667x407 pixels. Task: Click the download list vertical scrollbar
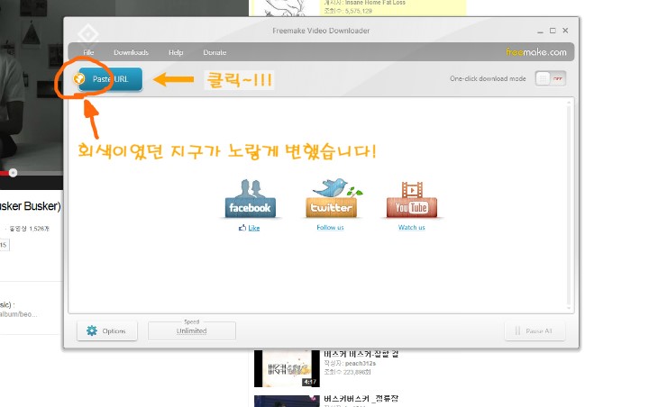569,205
